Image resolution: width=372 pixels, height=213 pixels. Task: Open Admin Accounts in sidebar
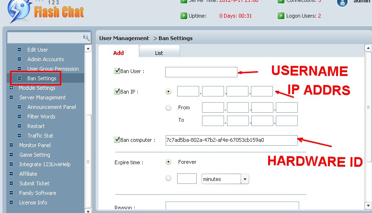tap(45, 59)
